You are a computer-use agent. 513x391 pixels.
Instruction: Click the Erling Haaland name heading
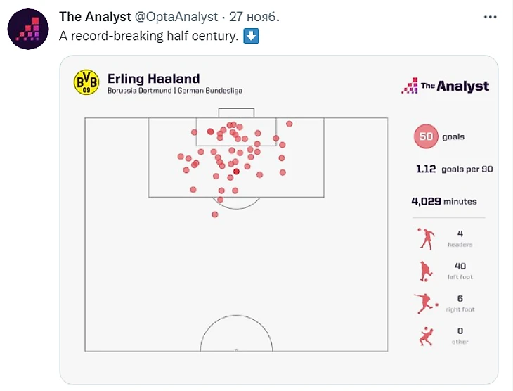(x=153, y=79)
